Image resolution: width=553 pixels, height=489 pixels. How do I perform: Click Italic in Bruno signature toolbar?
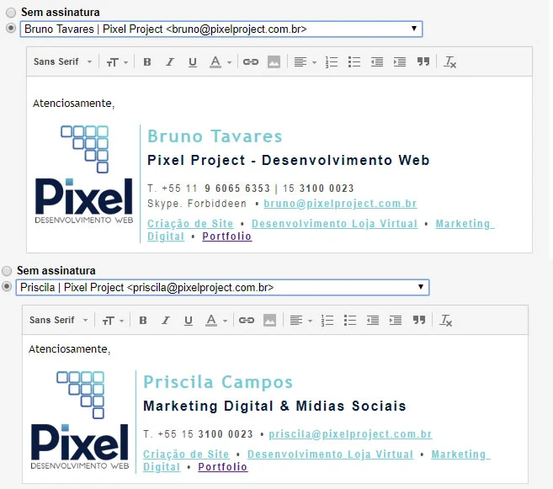pyautogui.click(x=170, y=62)
